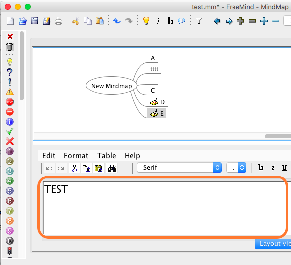
Task: Open the Filter funnel icon
Action: pos(199,21)
